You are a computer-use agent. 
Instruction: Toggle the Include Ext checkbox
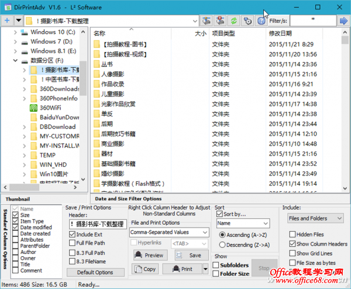72,235
